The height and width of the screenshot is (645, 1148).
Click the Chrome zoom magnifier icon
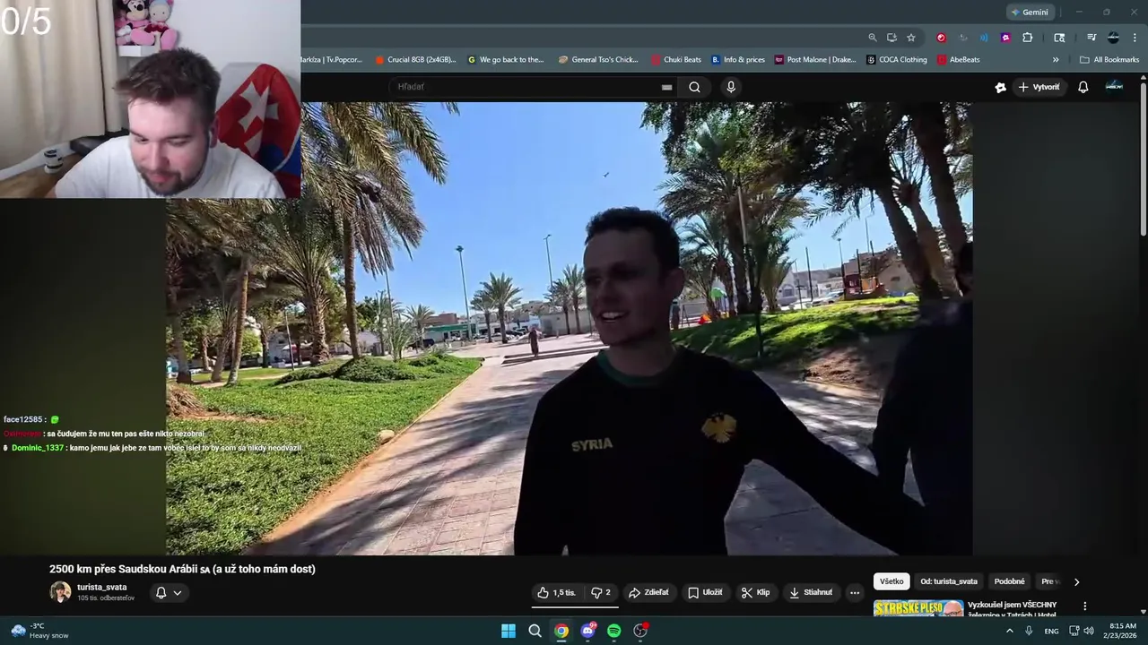click(x=872, y=38)
